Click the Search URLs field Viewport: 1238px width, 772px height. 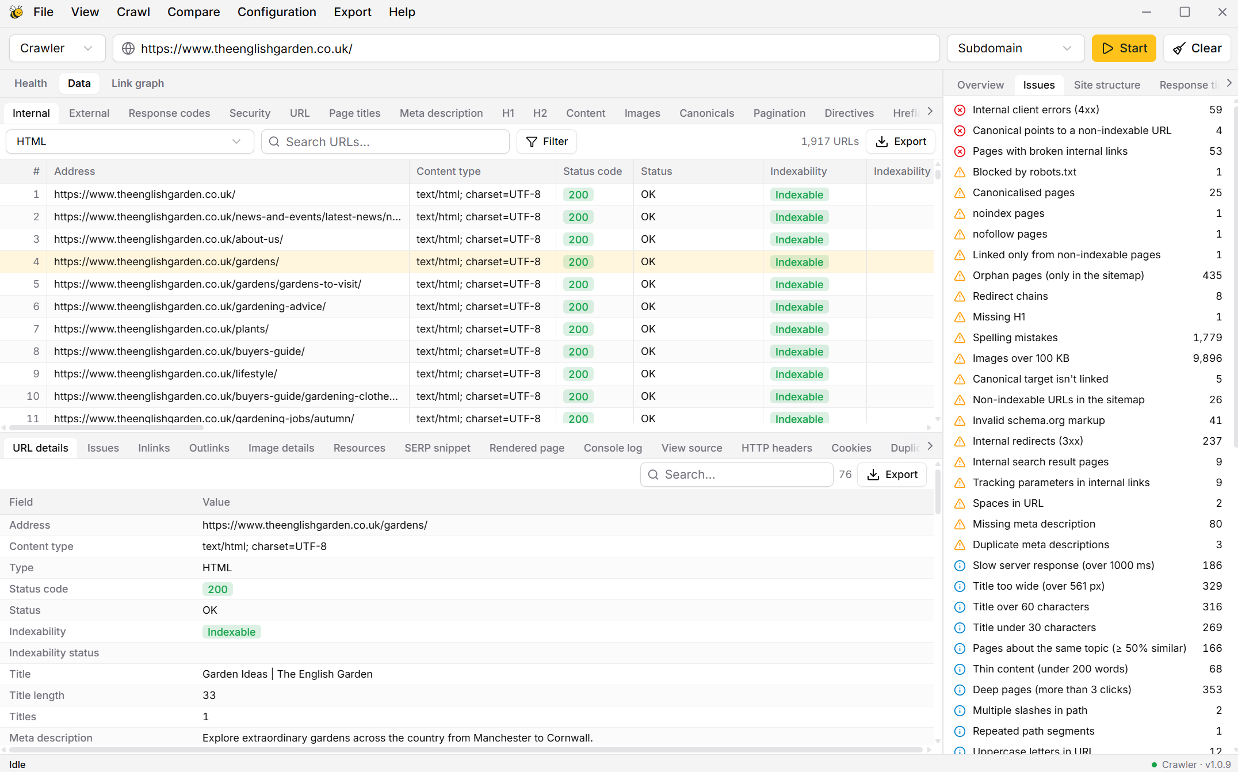385,142
